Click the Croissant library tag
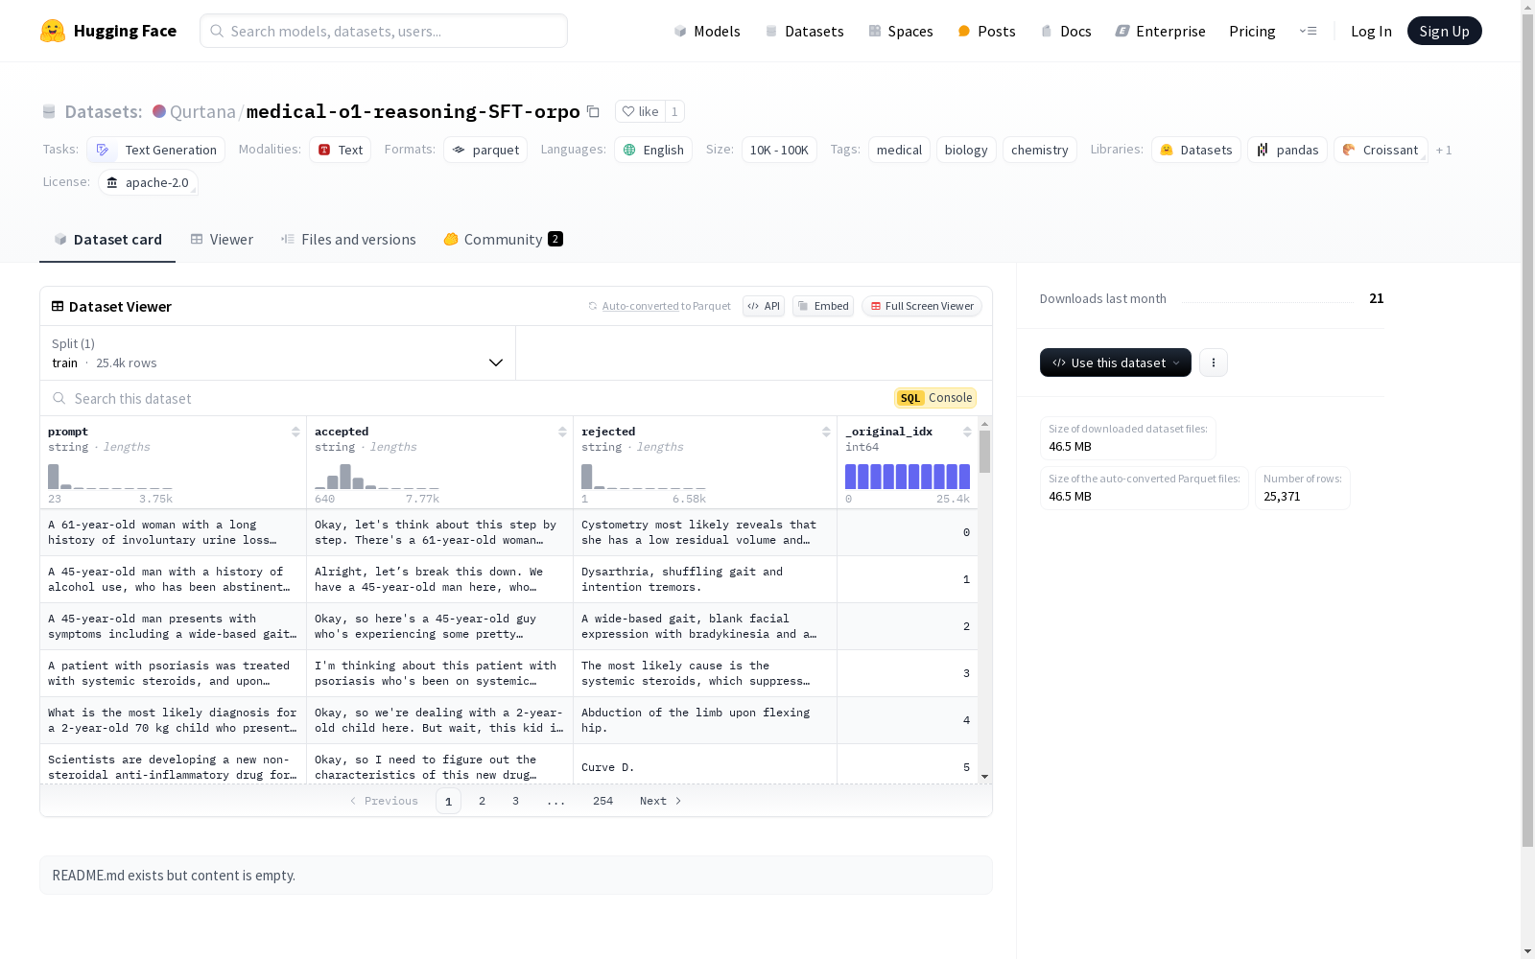The width and height of the screenshot is (1535, 959). [x=1381, y=150]
